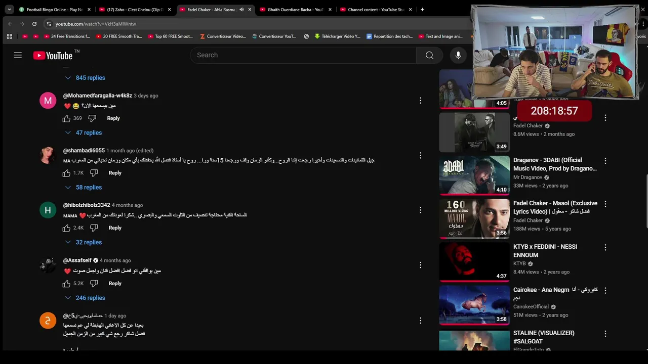Open Text and Image ani... bookmark
The image size is (648, 364).
440,36
